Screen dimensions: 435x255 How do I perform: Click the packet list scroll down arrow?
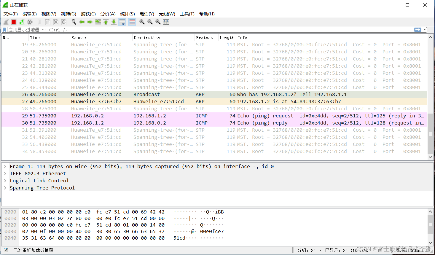tap(430, 157)
